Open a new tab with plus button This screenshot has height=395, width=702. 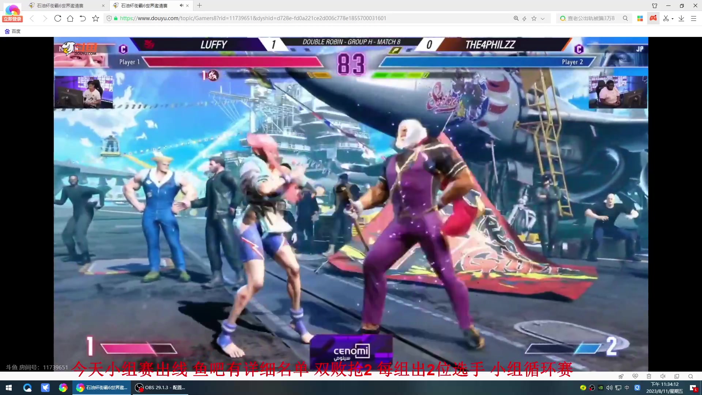(x=199, y=5)
